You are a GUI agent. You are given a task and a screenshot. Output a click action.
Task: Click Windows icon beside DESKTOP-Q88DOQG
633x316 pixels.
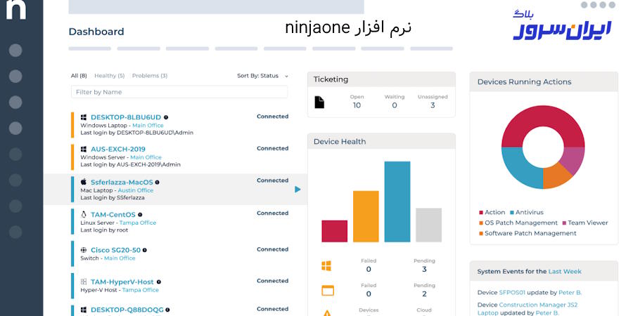84,310
